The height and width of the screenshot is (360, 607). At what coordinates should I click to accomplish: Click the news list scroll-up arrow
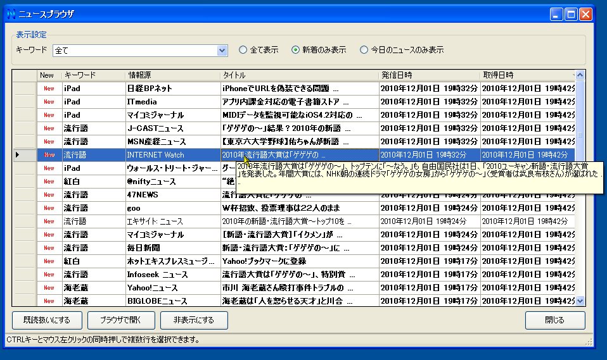click(x=580, y=75)
